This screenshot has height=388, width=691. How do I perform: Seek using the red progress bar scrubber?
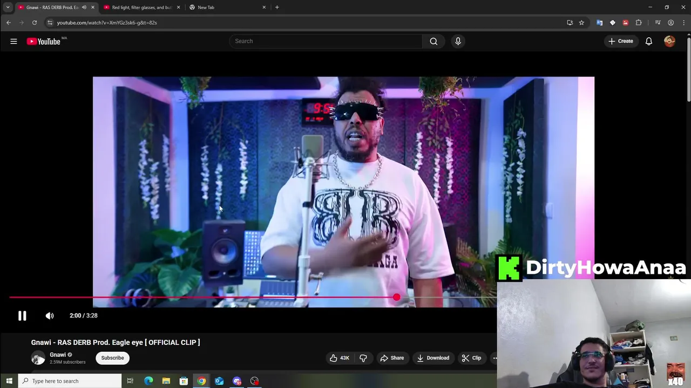click(397, 297)
